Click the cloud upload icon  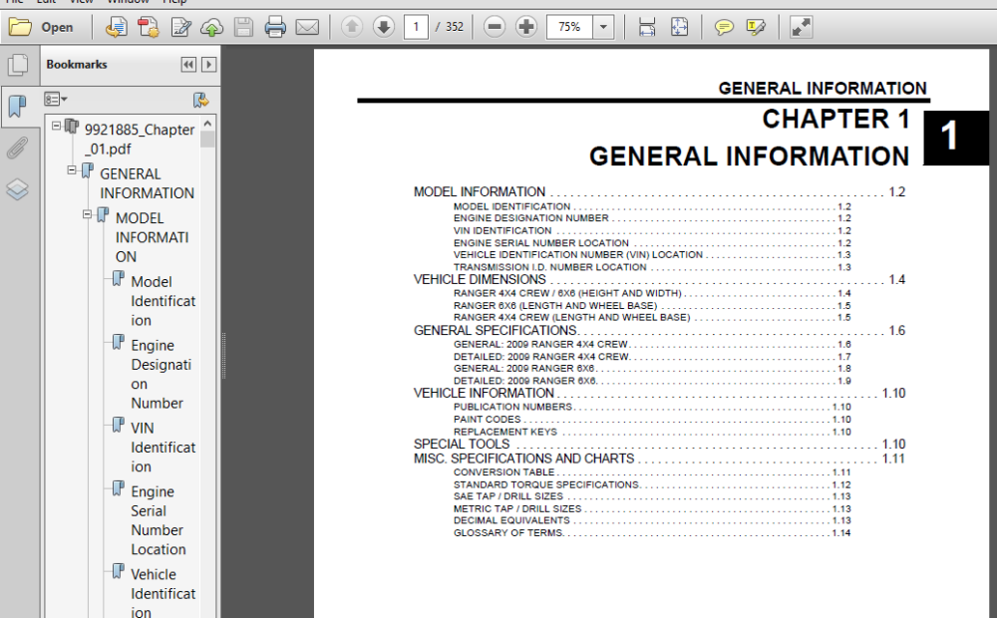point(211,27)
